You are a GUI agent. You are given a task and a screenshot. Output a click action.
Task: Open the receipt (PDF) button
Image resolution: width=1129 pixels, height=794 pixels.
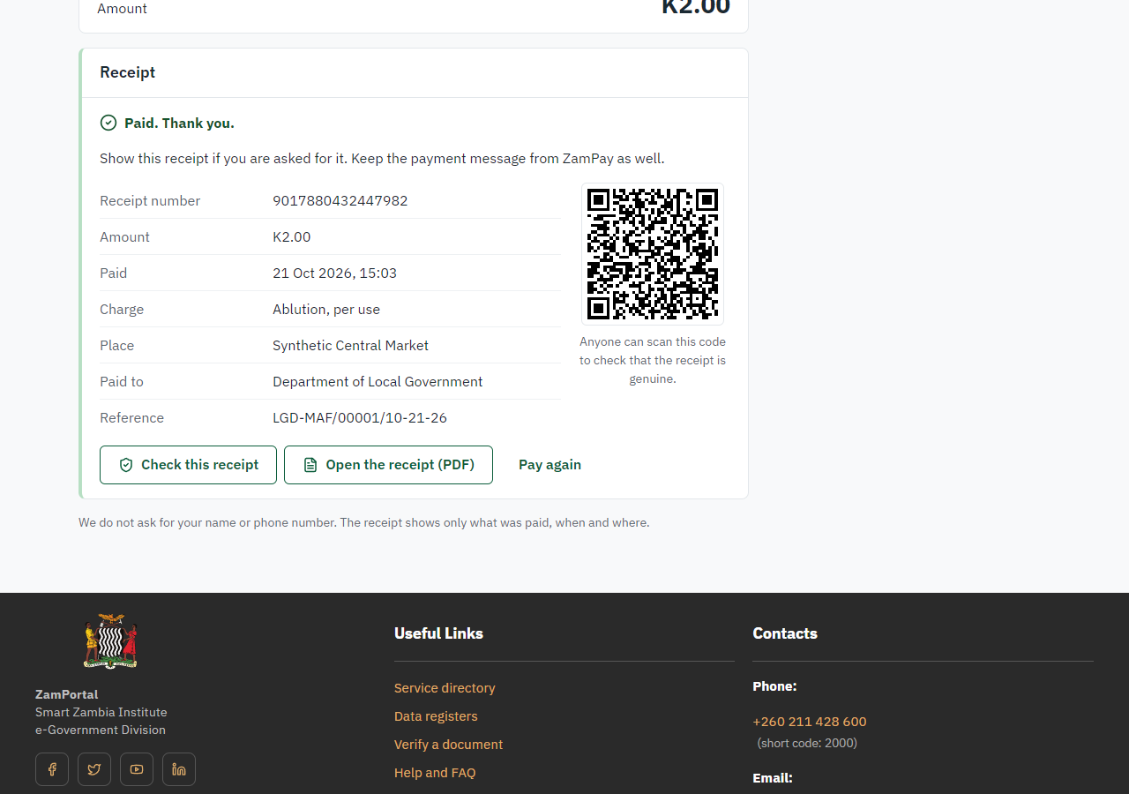coord(388,465)
